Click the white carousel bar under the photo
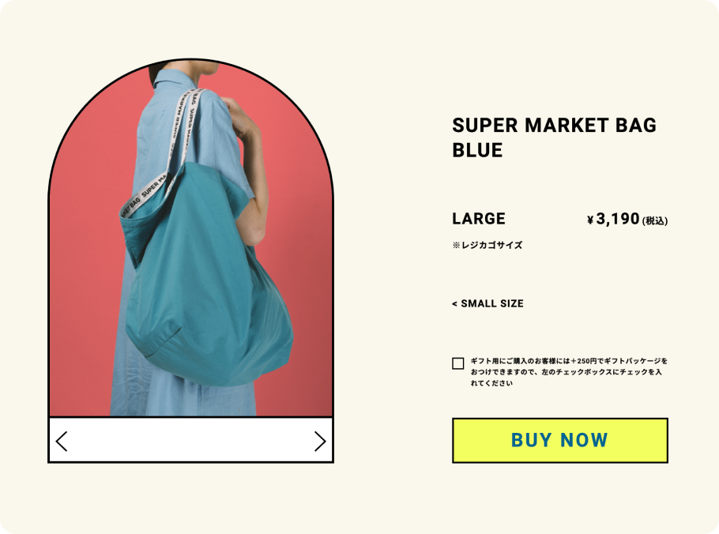The image size is (719, 534). [190, 440]
